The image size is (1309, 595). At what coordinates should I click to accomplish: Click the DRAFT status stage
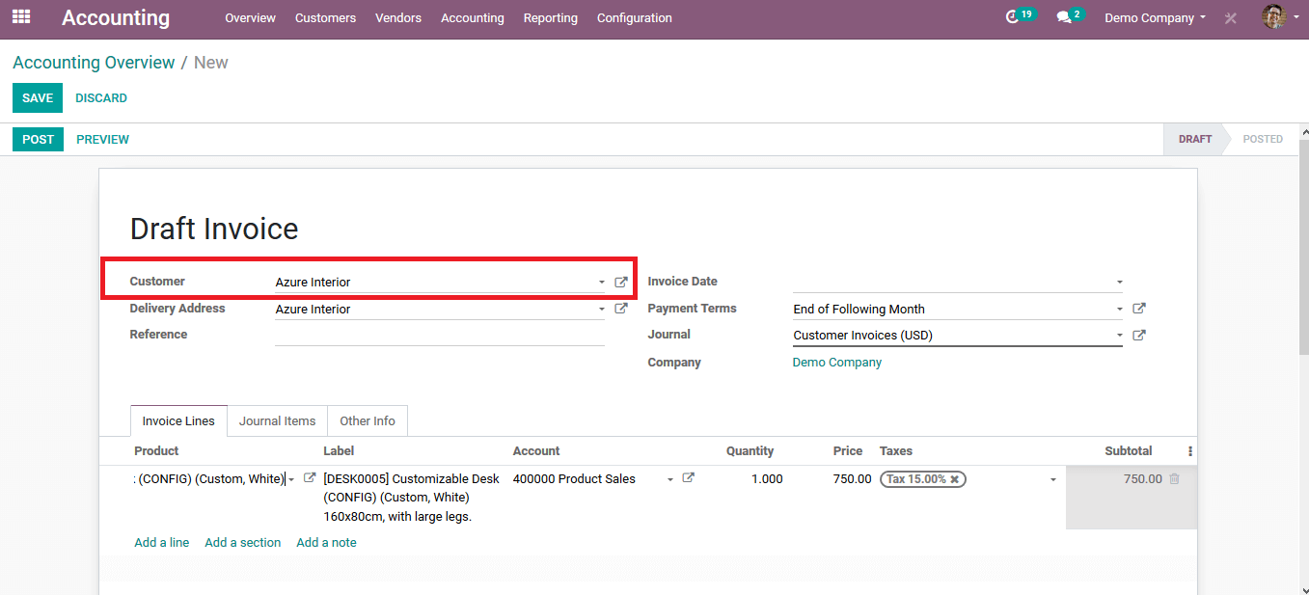click(1194, 140)
